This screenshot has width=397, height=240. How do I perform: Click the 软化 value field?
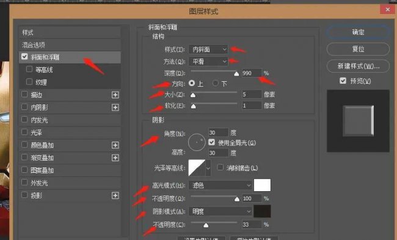click(x=252, y=106)
